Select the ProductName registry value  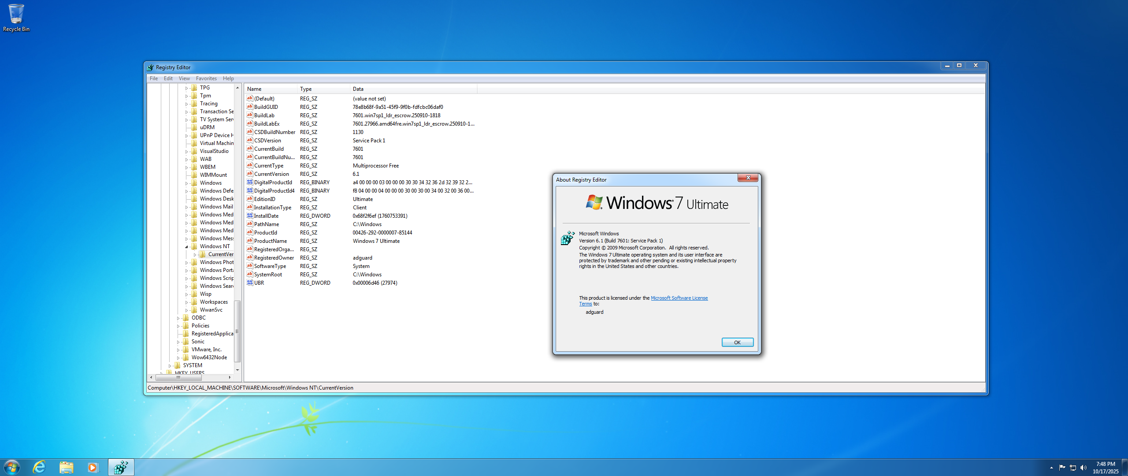[271, 241]
